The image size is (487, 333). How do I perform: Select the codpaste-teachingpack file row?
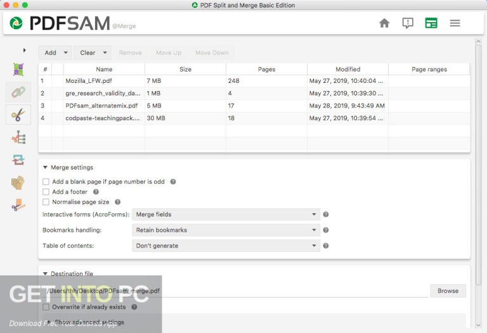(x=254, y=118)
